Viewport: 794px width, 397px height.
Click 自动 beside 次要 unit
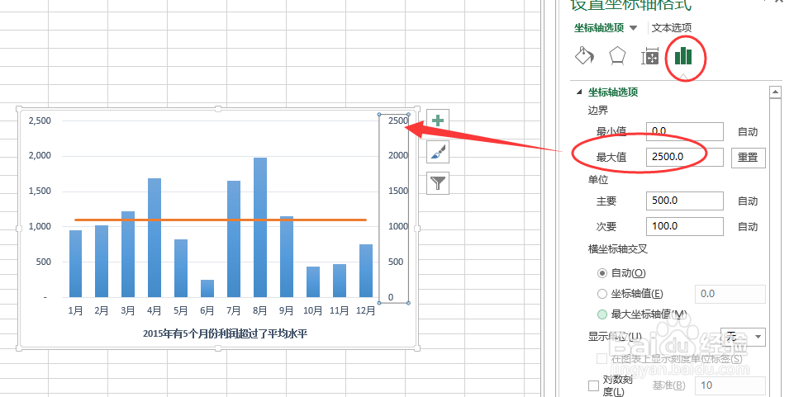click(748, 227)
